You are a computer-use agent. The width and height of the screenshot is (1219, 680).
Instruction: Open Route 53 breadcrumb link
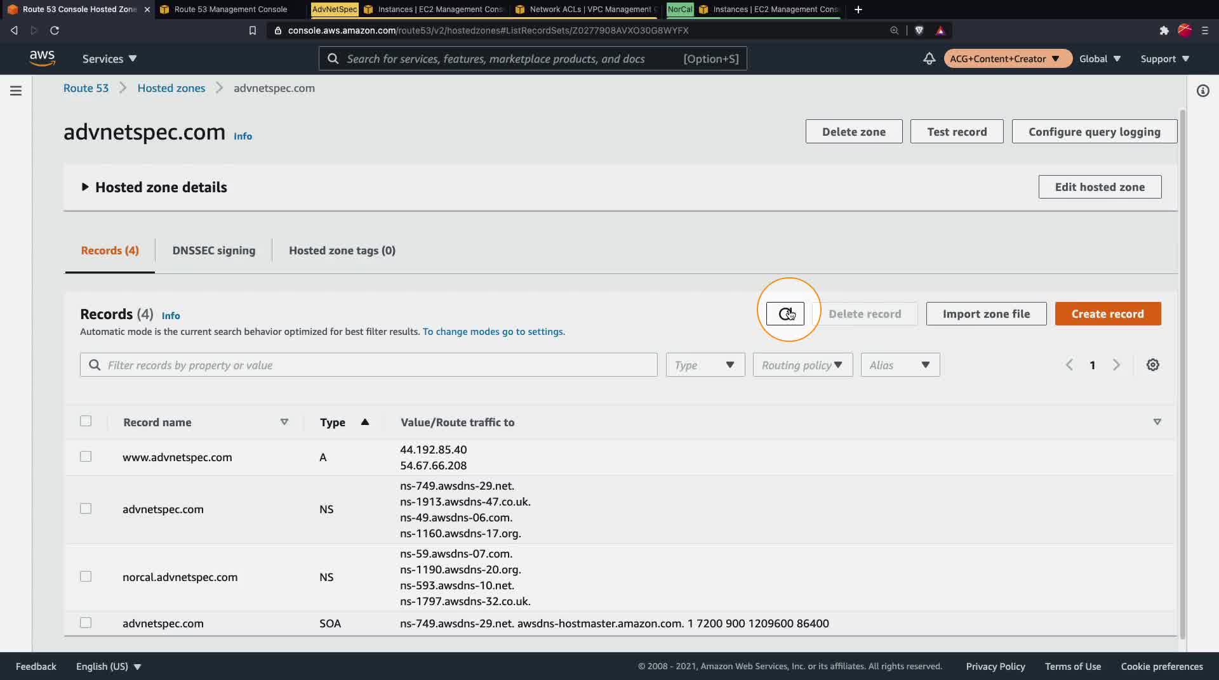(x=86, y=88)
